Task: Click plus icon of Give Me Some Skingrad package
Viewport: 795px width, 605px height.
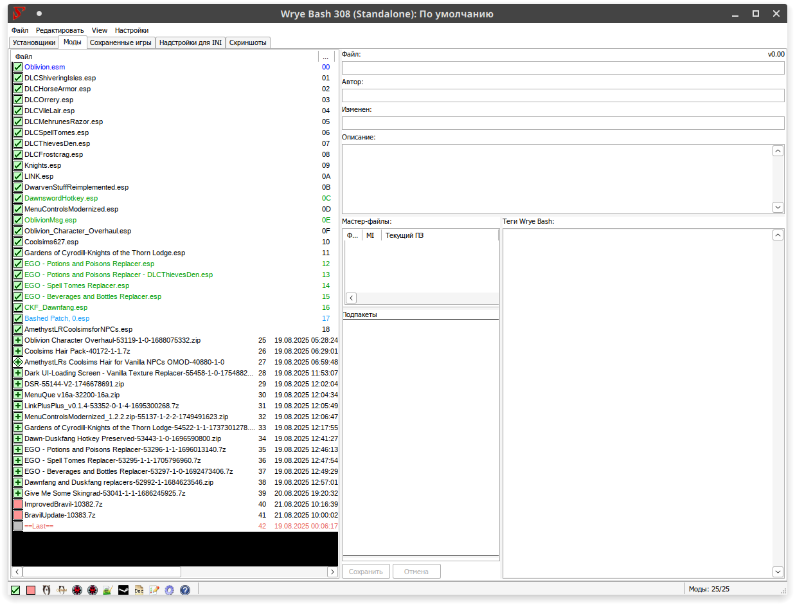Action: [18, 493]
